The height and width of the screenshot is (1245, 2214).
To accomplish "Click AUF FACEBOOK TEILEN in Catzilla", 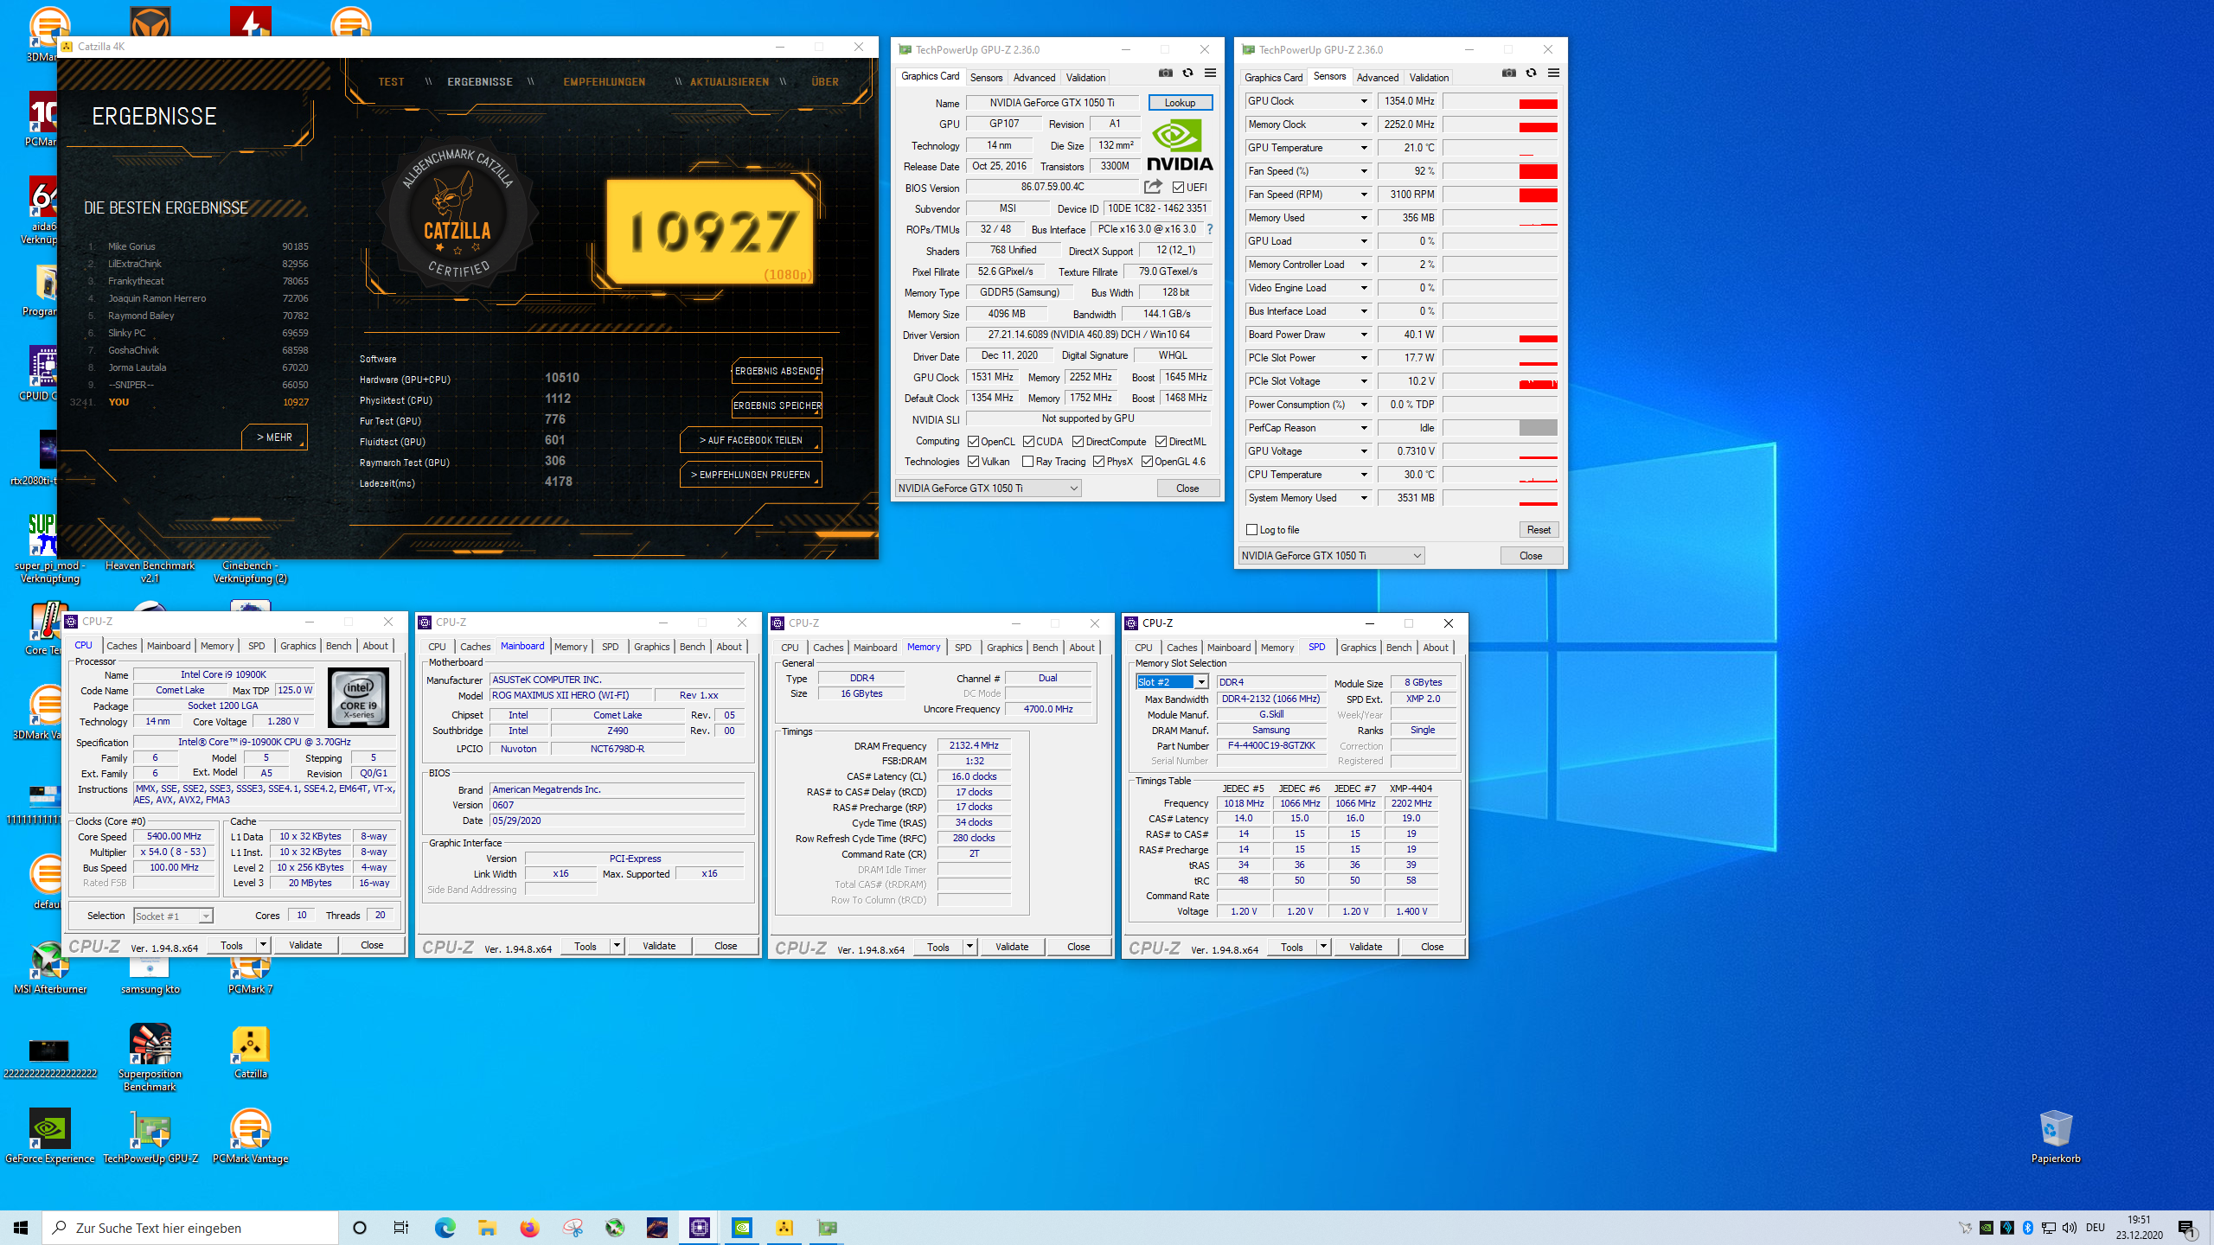I will click(x=751, y=440).
